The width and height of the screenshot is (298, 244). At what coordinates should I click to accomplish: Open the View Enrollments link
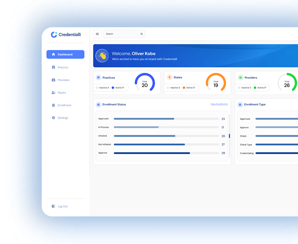click(219, 104)
